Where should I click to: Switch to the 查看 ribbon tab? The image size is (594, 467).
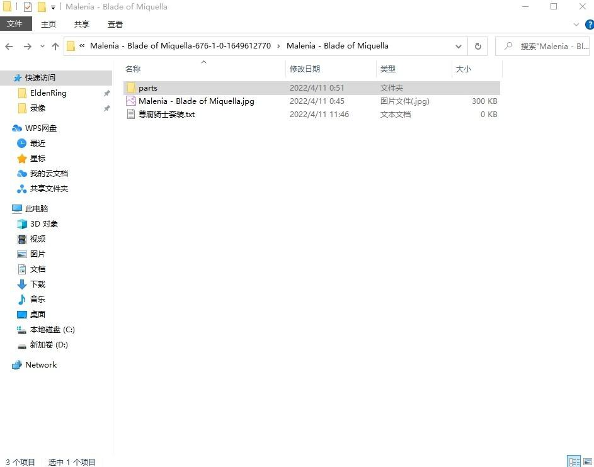(115, 25)
